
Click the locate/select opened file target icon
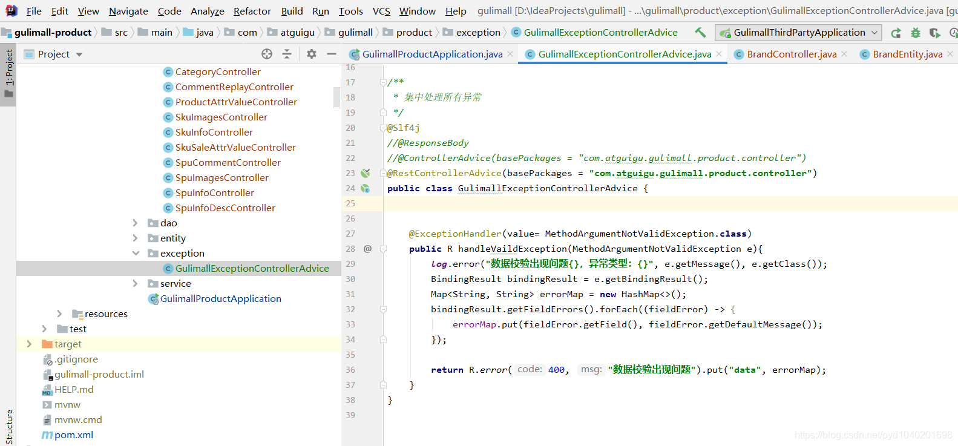(x=267, y=54)
